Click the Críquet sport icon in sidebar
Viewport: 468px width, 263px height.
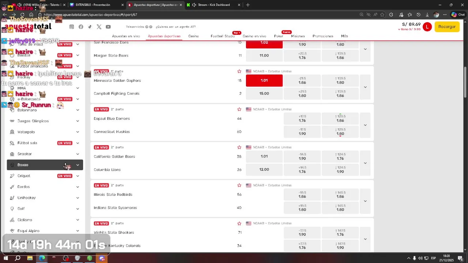12,176
